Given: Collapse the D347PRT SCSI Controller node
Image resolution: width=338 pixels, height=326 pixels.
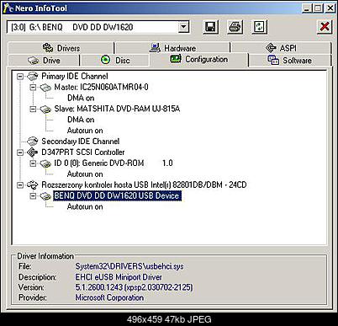Looking at the screenshot, I should coord(20,152).
